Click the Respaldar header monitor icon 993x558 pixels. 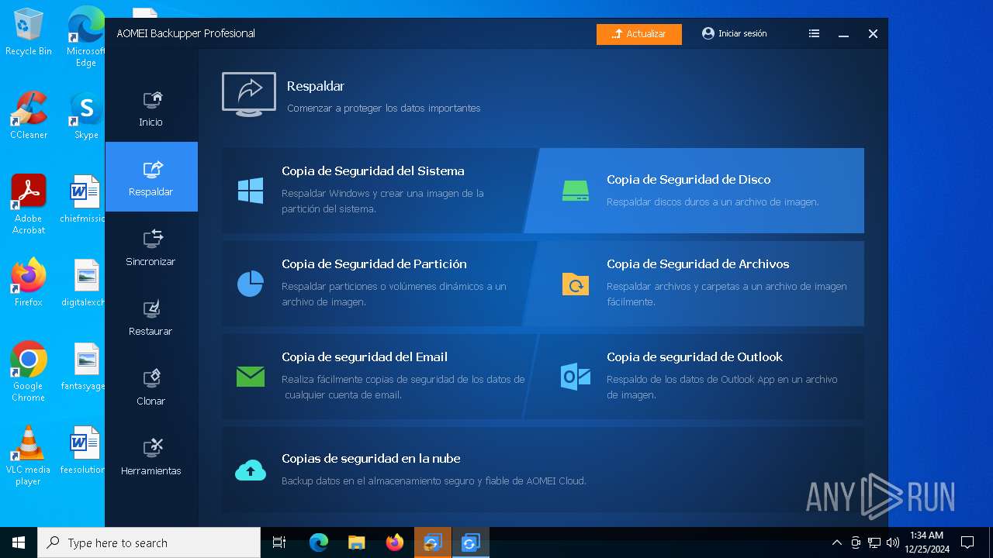coord(249,95)
